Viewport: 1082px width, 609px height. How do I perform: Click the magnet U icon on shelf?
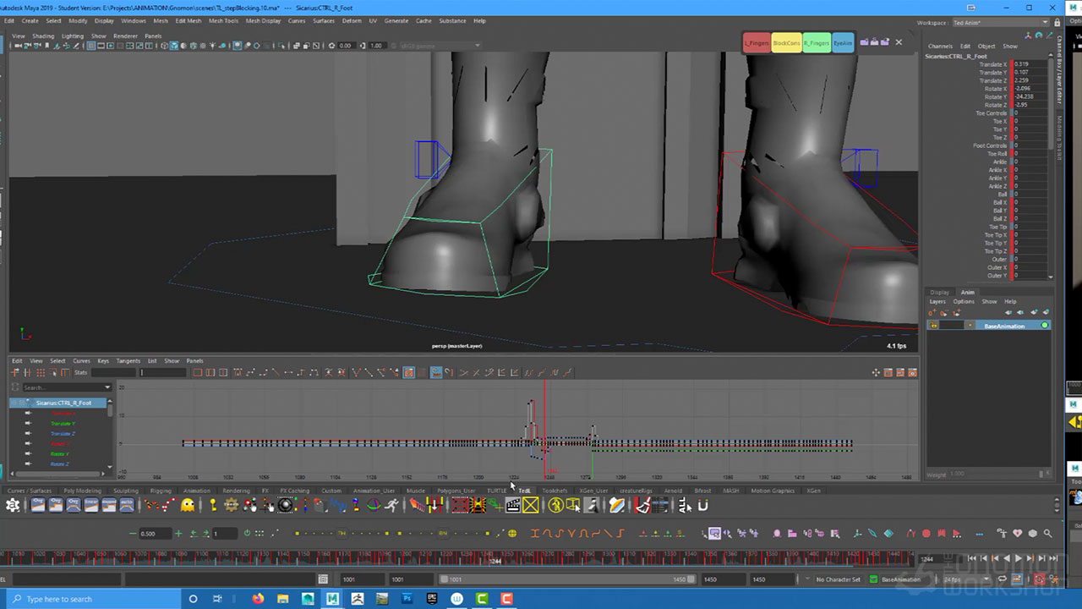tap(702, 506)
